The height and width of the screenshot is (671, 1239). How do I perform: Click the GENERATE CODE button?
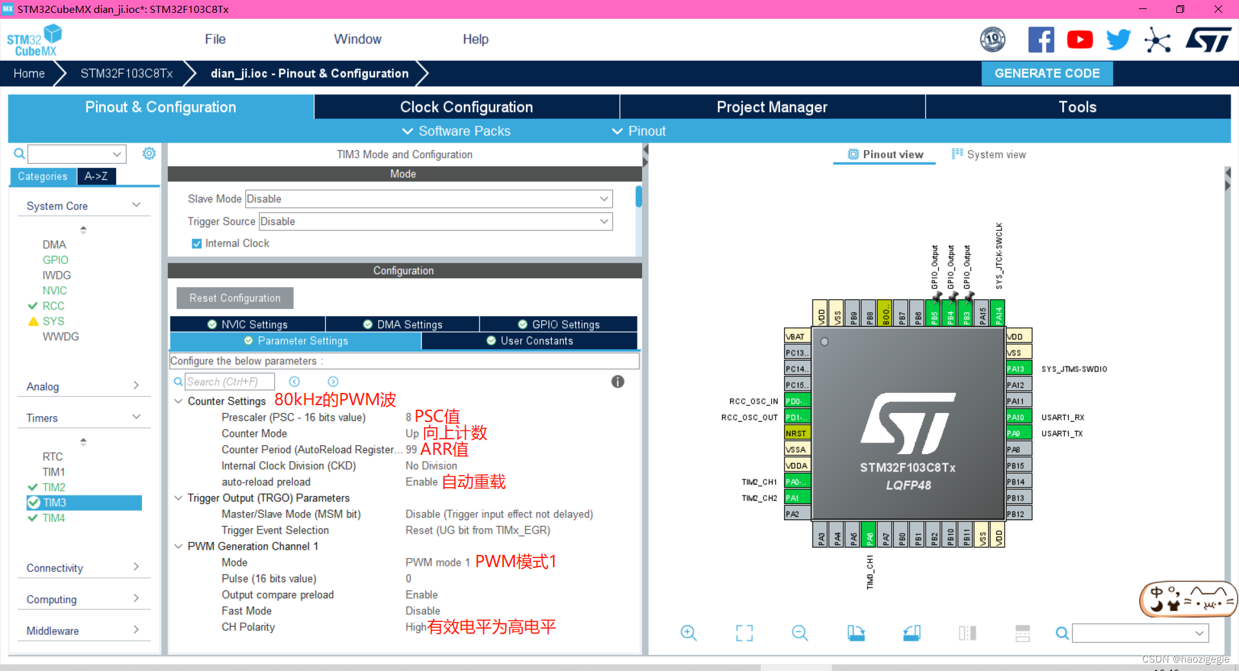click(1047, 74)
